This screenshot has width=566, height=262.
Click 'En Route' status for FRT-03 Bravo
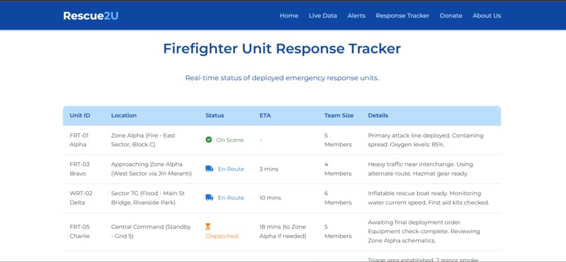(x=231, y=169)
